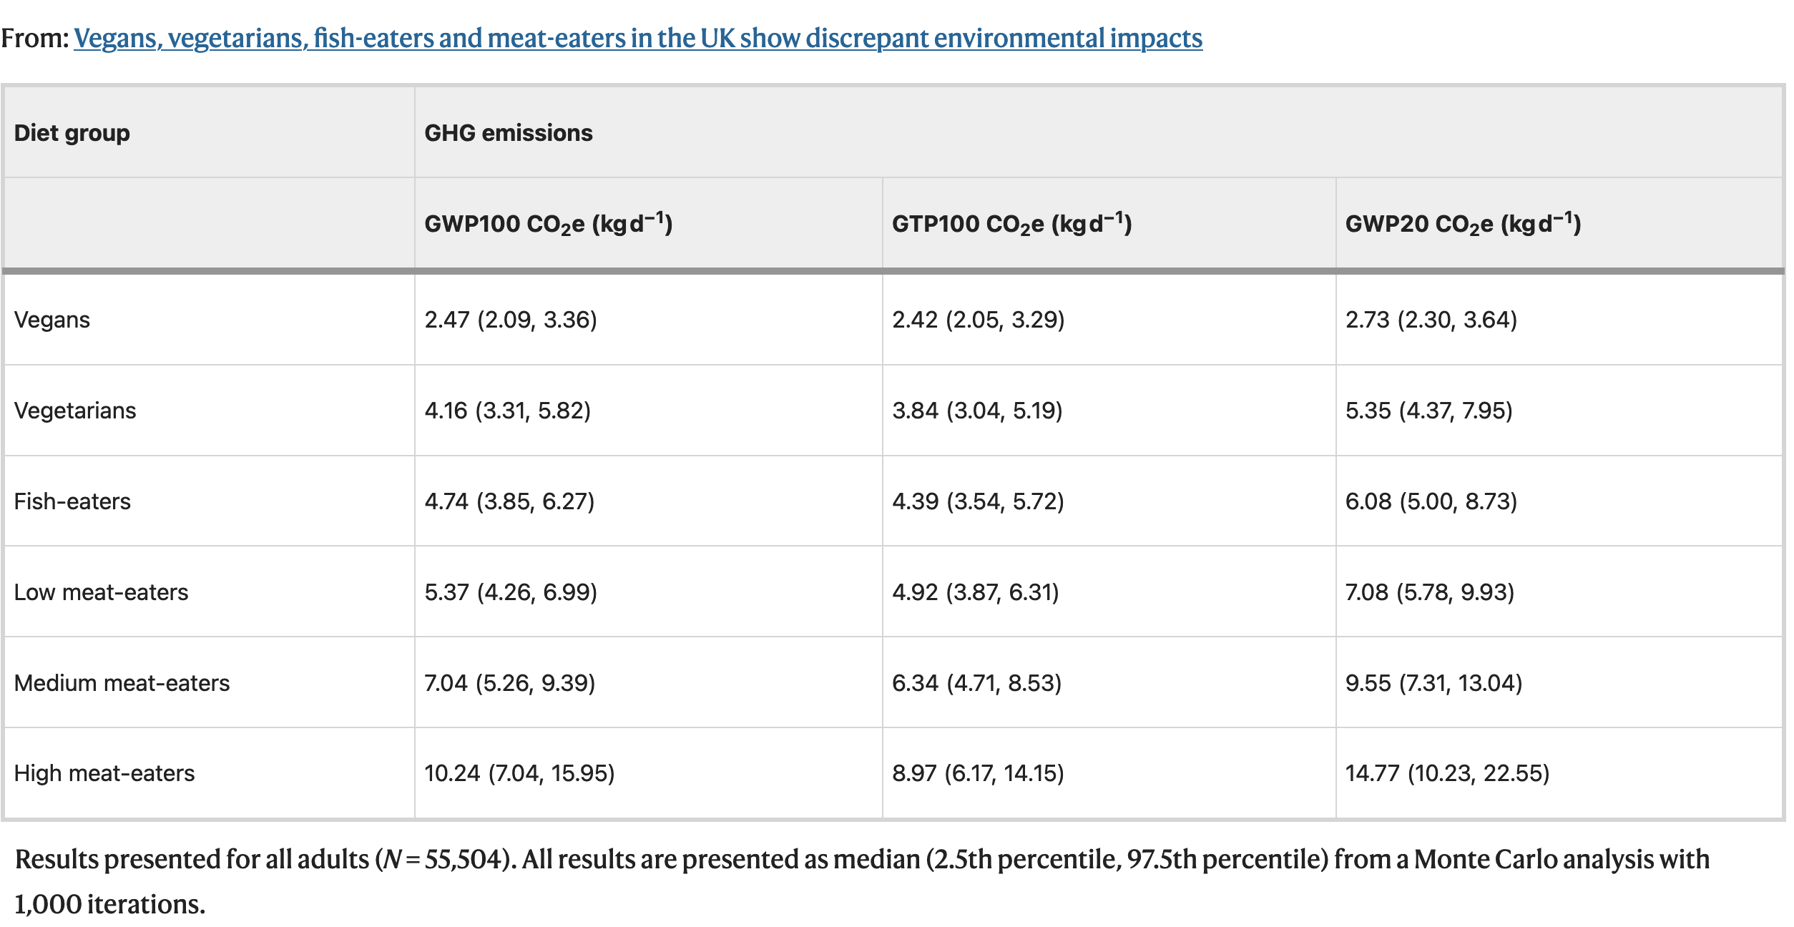Click the GHG emissions header cell
Viewport: 1794px width, 927px height.
click(509, 133)
